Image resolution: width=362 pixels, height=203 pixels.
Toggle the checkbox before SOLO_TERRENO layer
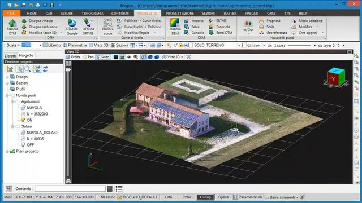191,45
